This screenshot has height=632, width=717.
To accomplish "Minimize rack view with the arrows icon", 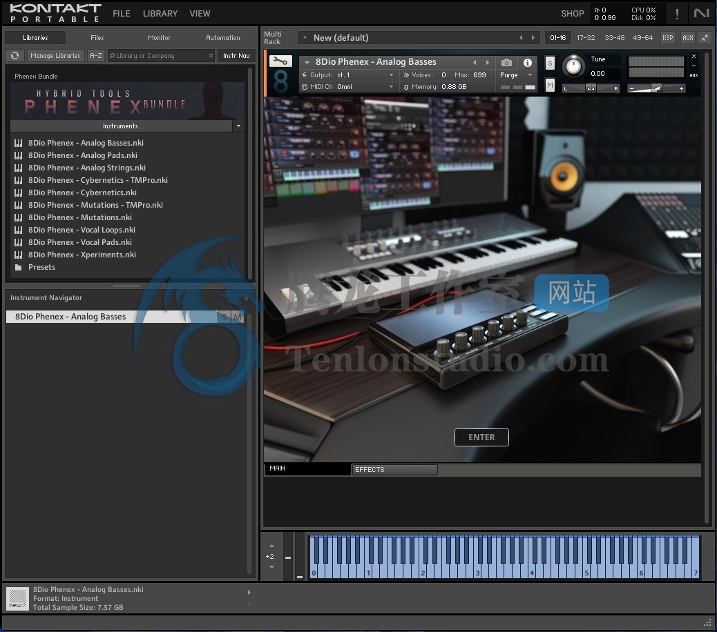I will [705, 38].
